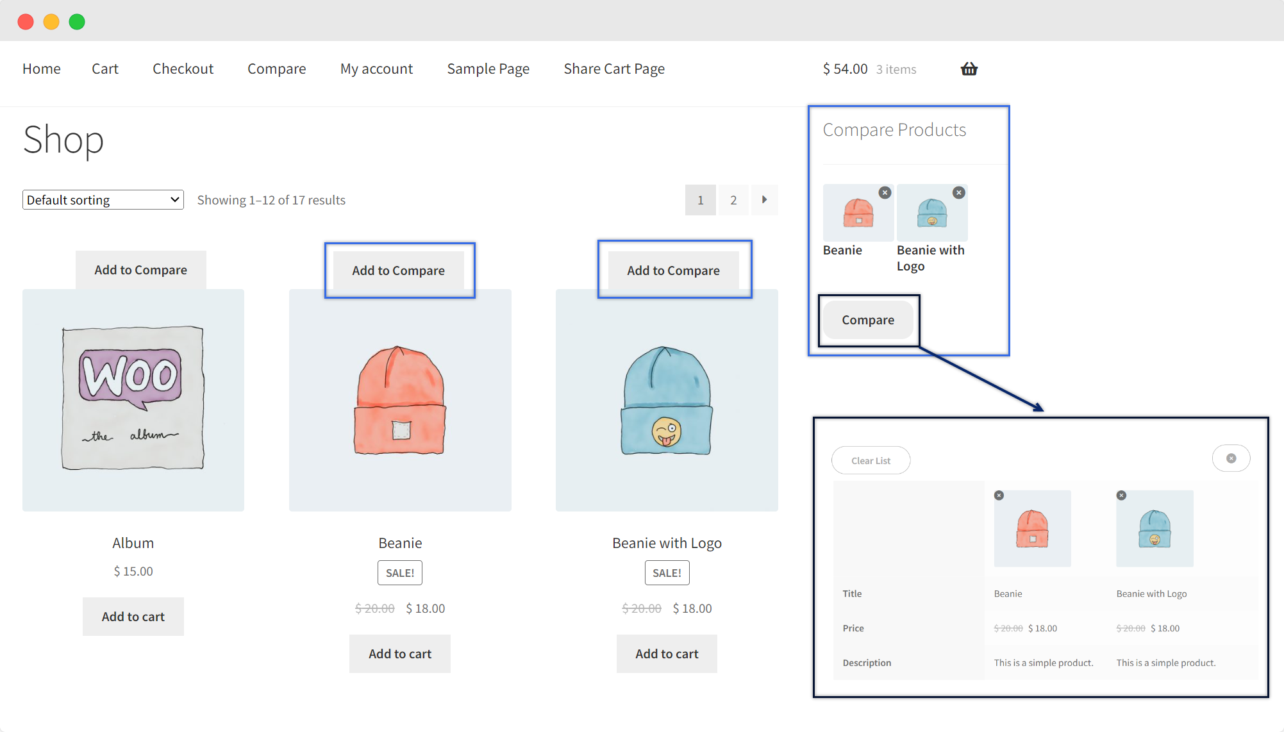Screen dimensions: 1284x732
Task: Remove Beanie with Logo column from table
Action: [1121, 495]
